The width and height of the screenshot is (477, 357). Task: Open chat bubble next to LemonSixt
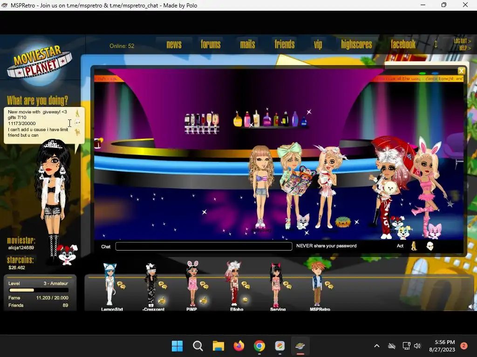pos(122,285)
